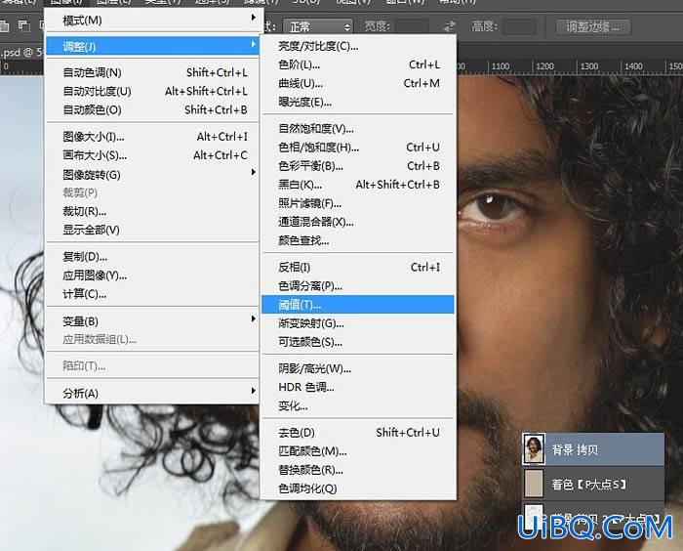Choose 自动色调(N) from the menu
The width and height of the screenshot is (683, 551).
tap(152, 72)
